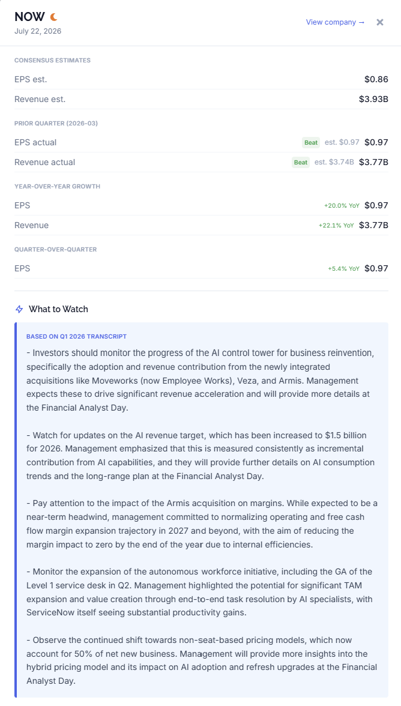This screenshot has height=706, width=401.
Task: Click the lightning bolt What to Watch icon
Action: pyautogui.click(x=19, y=309)
